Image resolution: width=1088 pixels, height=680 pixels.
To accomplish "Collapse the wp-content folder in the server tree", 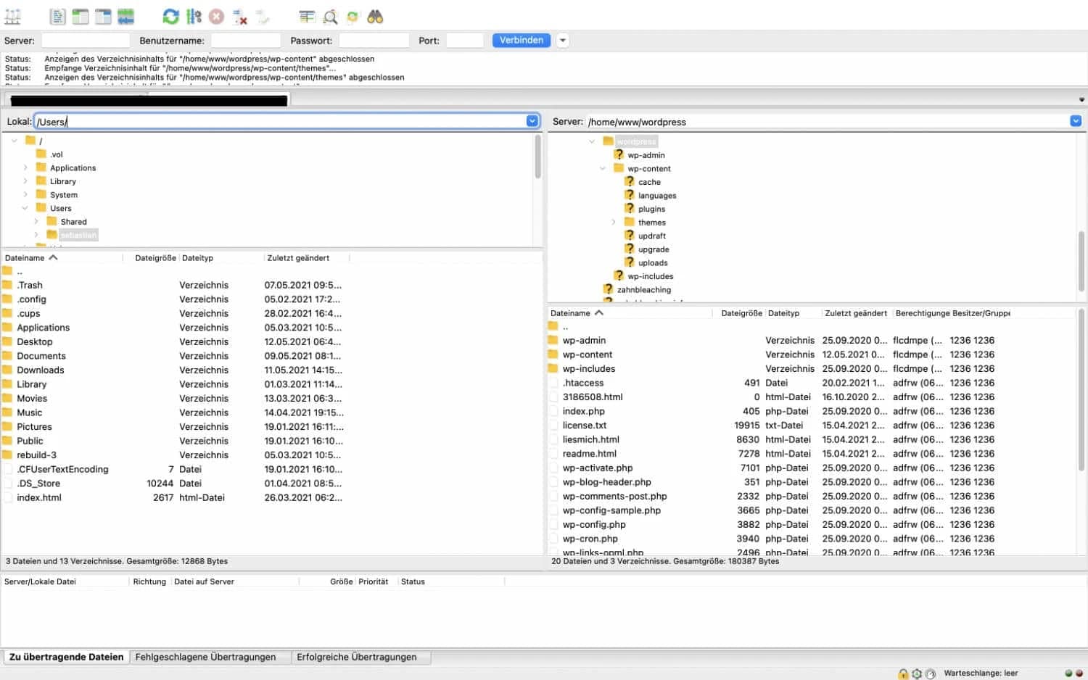I will 603,168.
